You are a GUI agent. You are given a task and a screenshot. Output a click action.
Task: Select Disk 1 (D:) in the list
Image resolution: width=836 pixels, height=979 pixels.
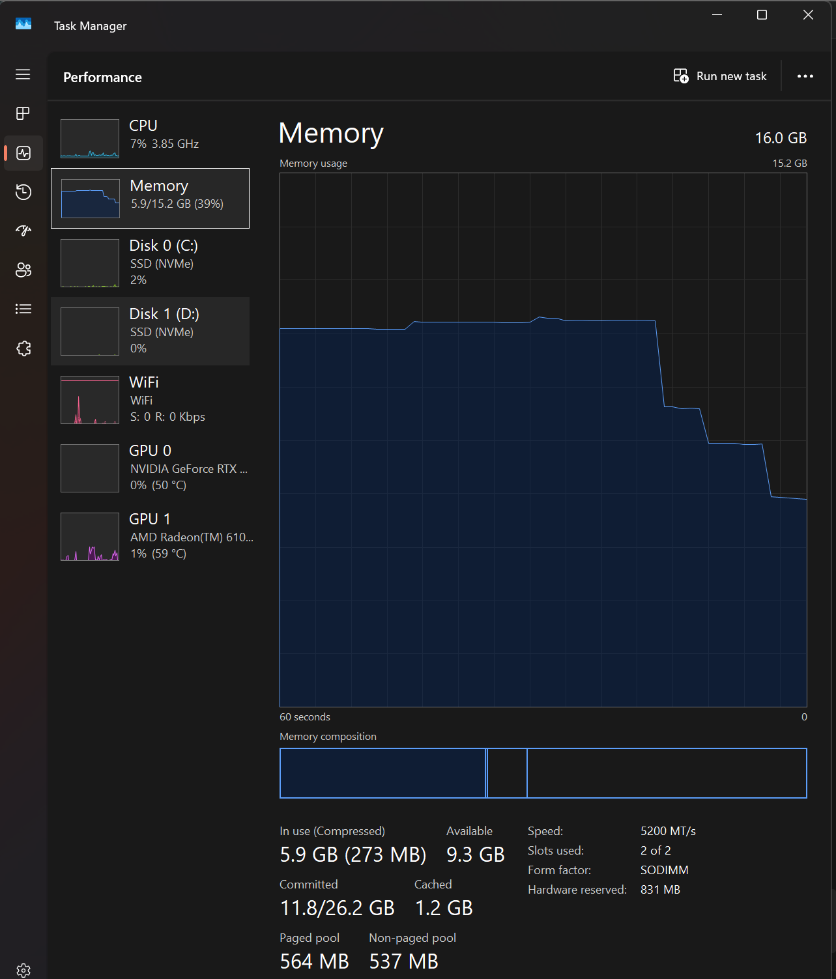[x=150, y=331]
